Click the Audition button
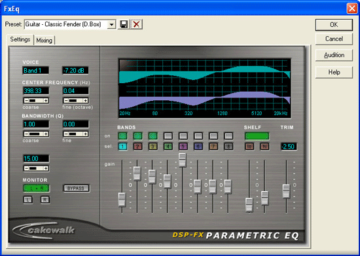Image resolution: width=360 pixels, height=256 pixels. 334,55
